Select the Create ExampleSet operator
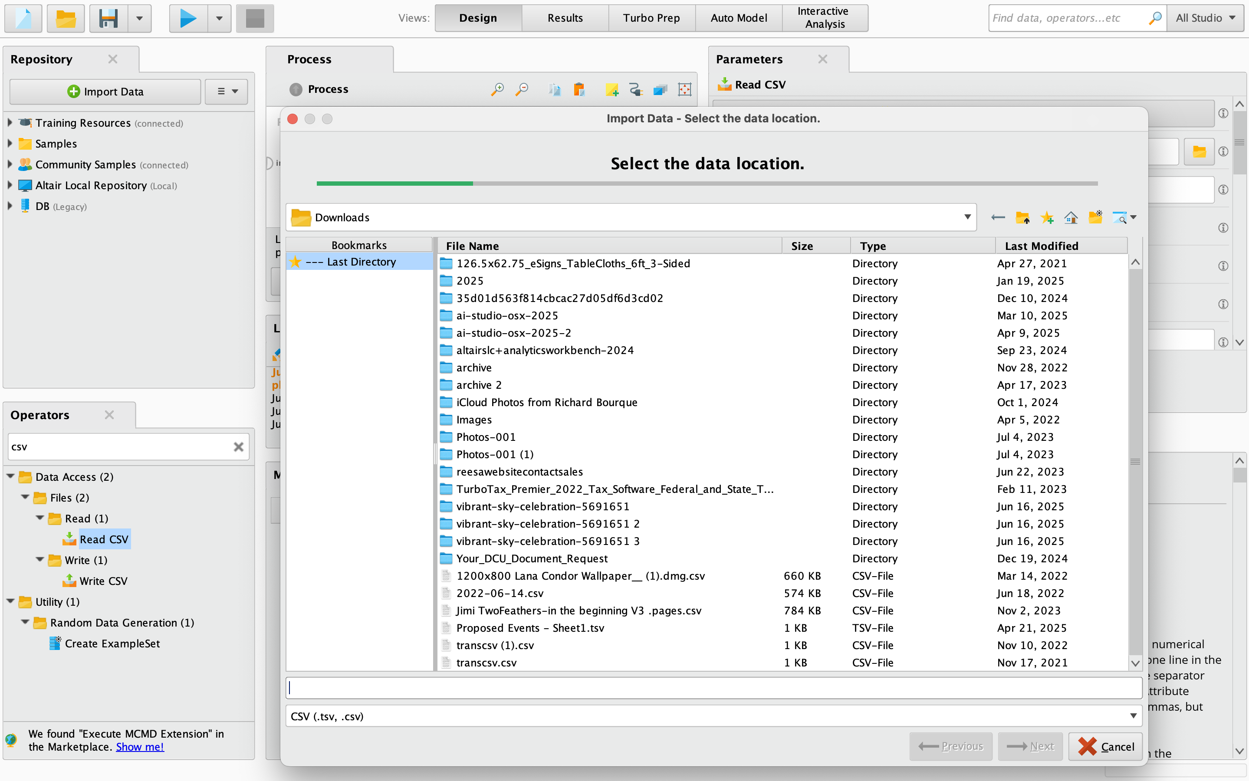1249x781 pixels. click(x=112, y=643)
